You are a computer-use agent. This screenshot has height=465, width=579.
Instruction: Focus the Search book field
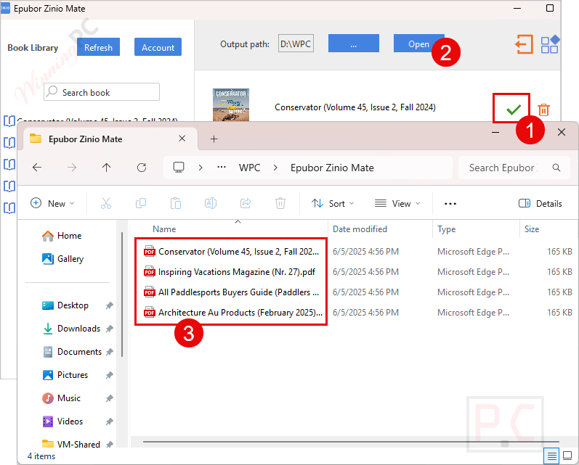tap(102, 92)
